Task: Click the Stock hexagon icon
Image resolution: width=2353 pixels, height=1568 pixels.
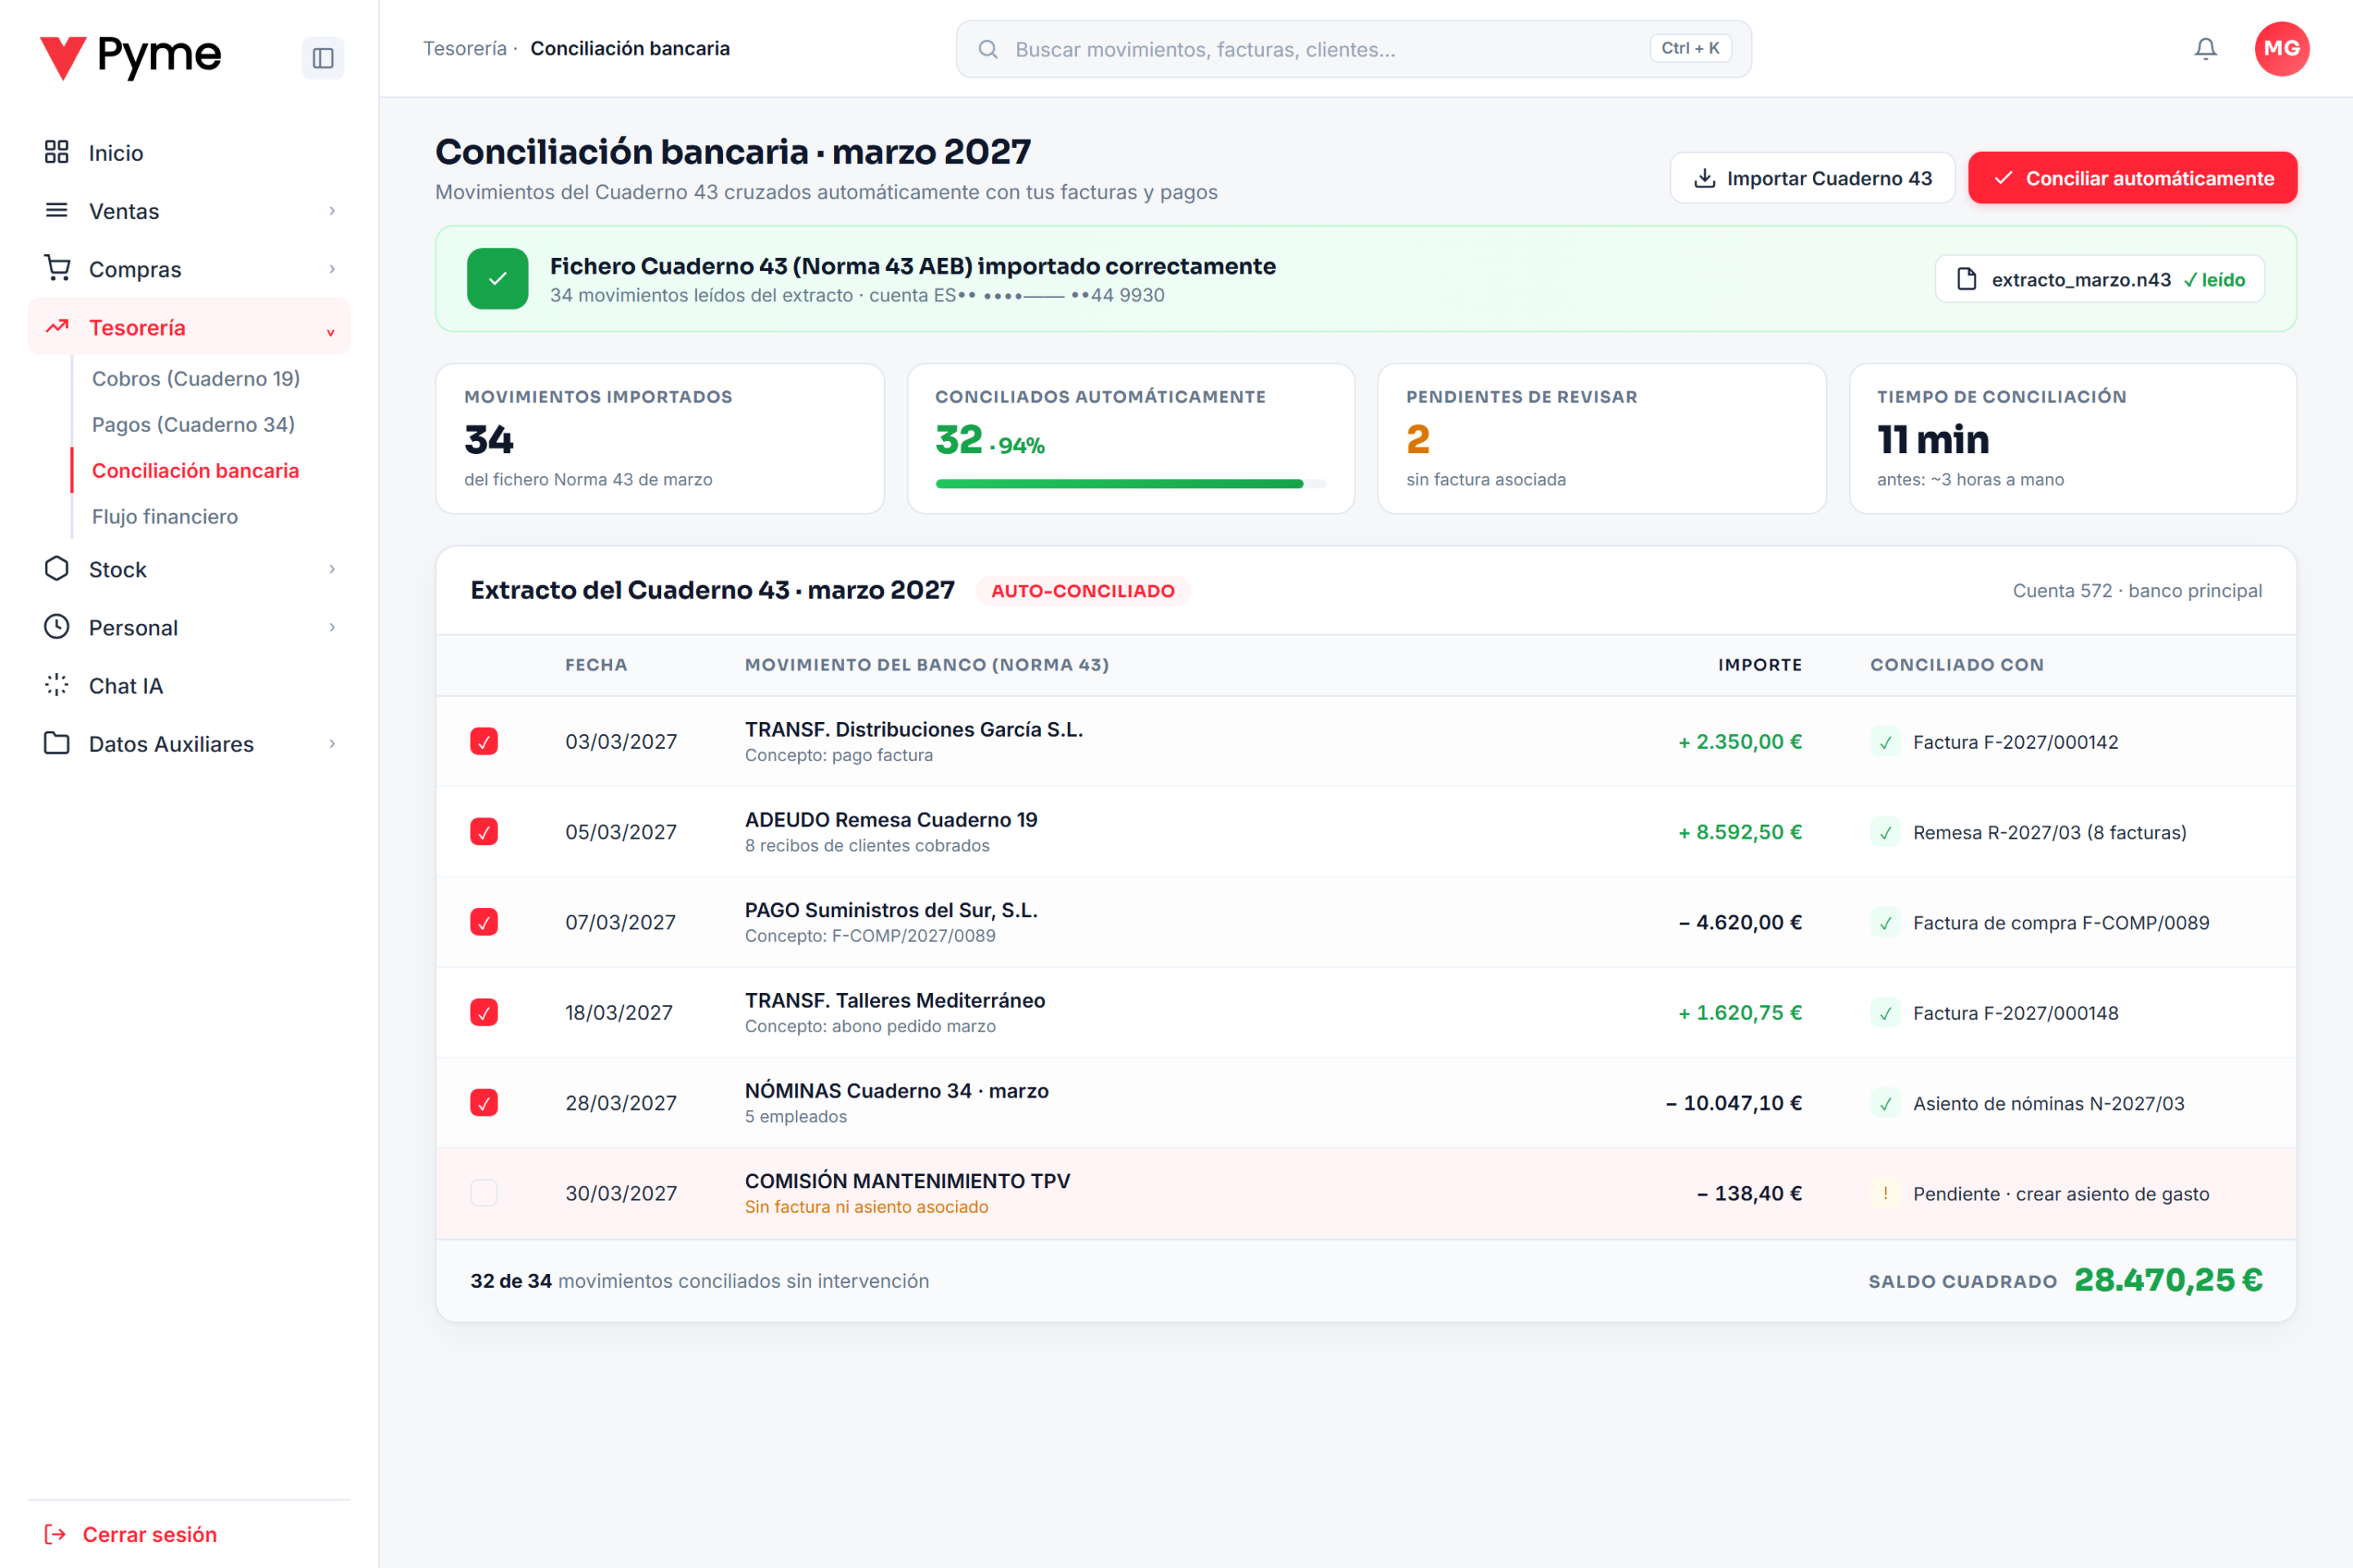Action: [x=57, y=568]
